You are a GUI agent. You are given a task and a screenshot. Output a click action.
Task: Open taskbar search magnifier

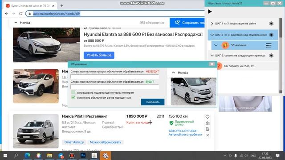[x=16, y=156]
